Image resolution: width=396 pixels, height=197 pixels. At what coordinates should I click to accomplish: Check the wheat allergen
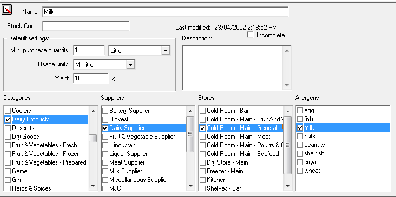click(x=300, y=171)
